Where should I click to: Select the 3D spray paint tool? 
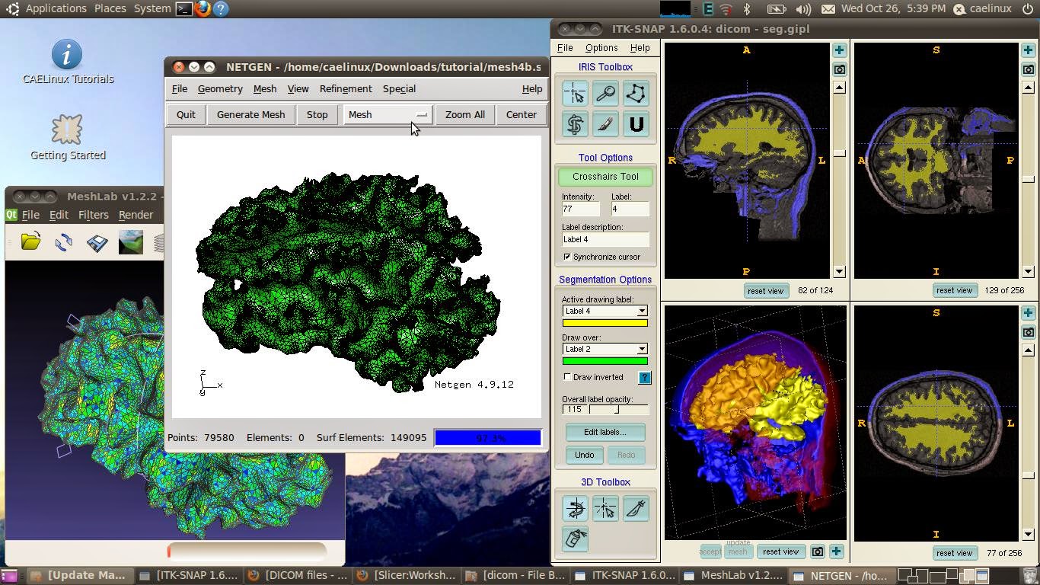tap(575, 539)
